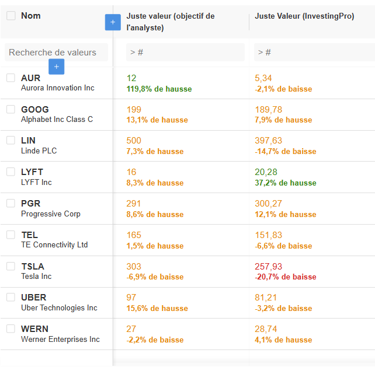375x367 pixels.
Task: Focus the analyst target filter input
Action: [x=185, y=53]
